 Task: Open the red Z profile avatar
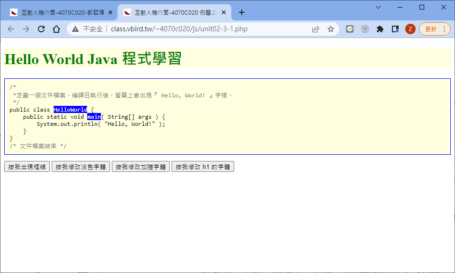click(410, 29)
